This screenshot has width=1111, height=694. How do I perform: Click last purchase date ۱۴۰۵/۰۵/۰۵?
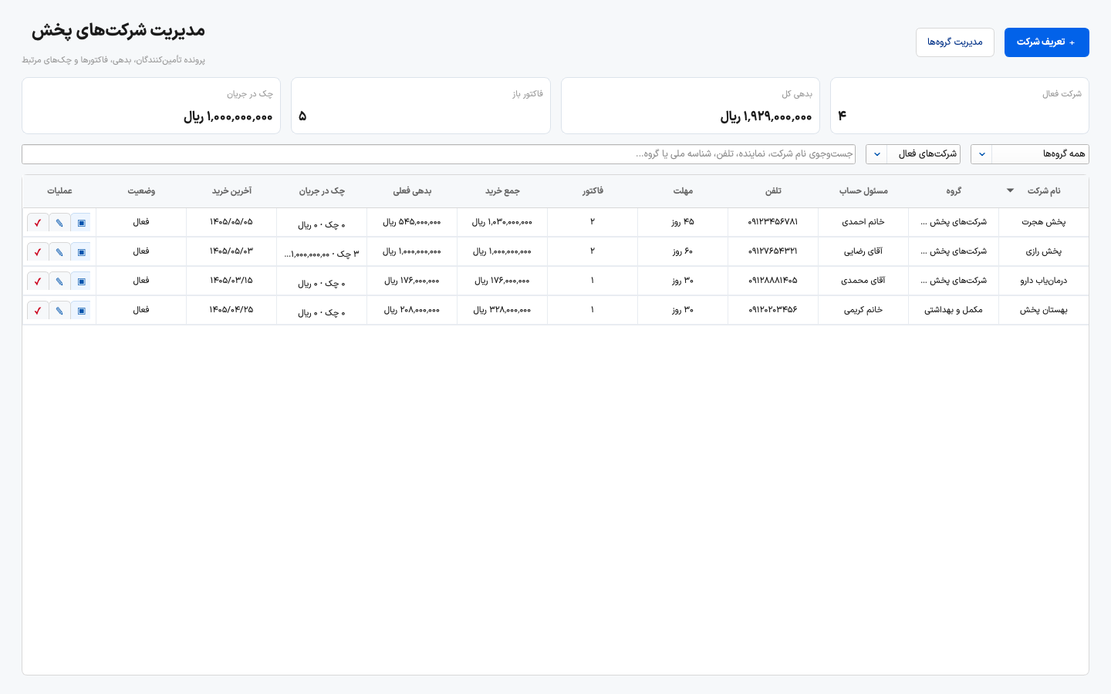pos(231,222)
